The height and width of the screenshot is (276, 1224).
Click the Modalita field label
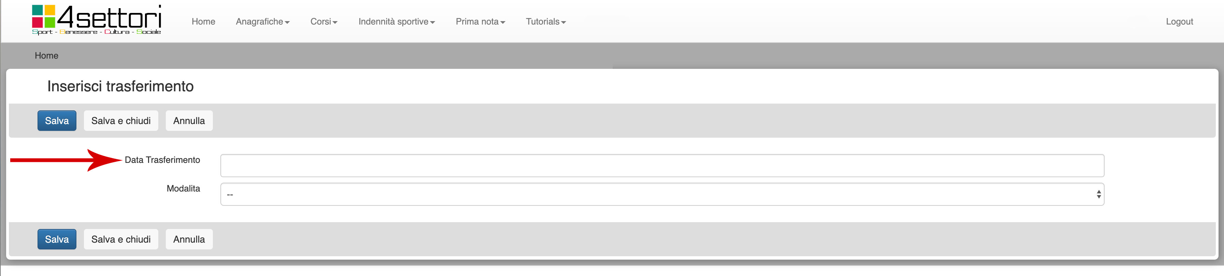point(183,189)
